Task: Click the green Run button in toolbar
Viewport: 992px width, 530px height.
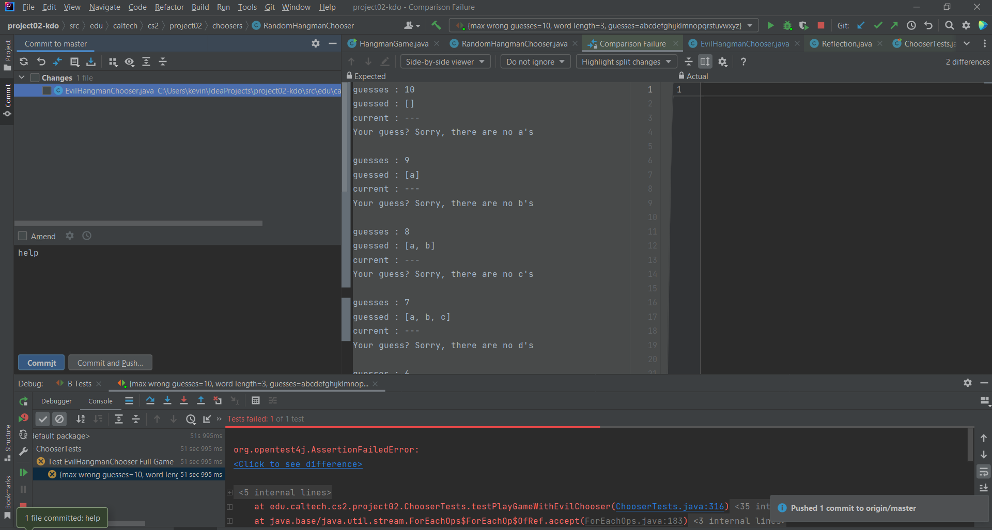Action: tap(770, 25)
